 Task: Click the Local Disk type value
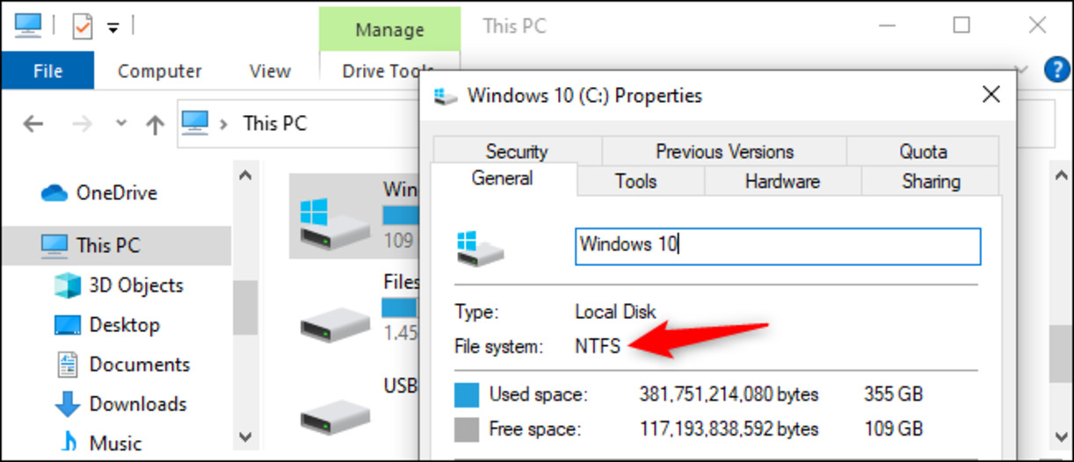(x=615, y=312)
